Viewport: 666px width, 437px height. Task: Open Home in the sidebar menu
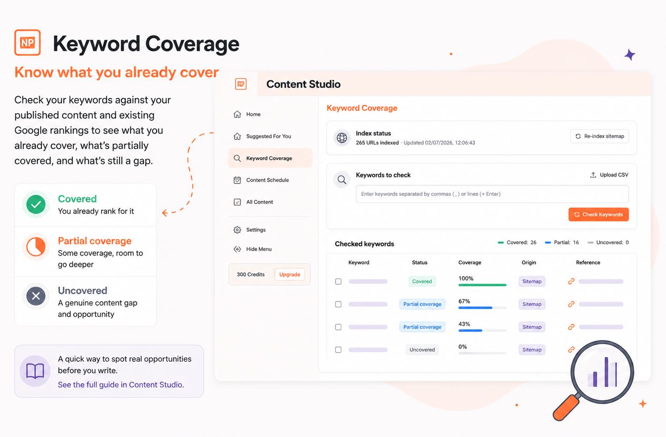270,114
